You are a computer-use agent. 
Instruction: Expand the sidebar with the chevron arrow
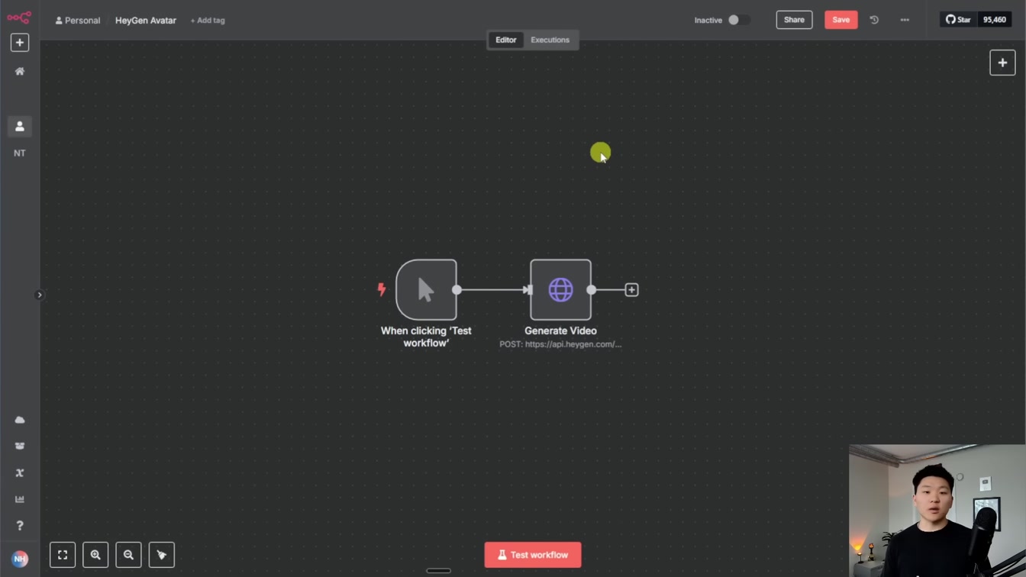(40, 295)
